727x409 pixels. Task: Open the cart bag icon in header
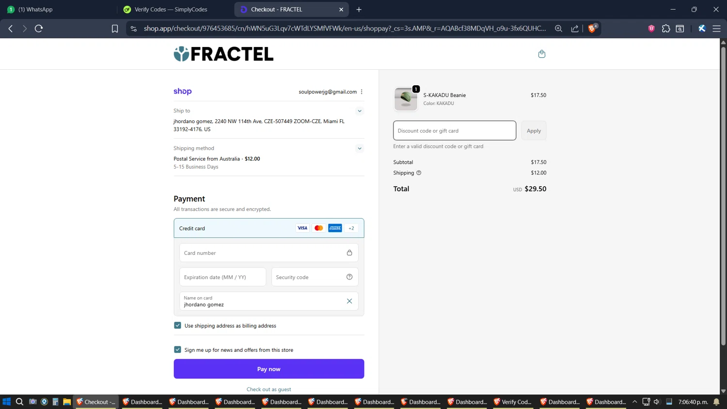click(x=541, y=54)
